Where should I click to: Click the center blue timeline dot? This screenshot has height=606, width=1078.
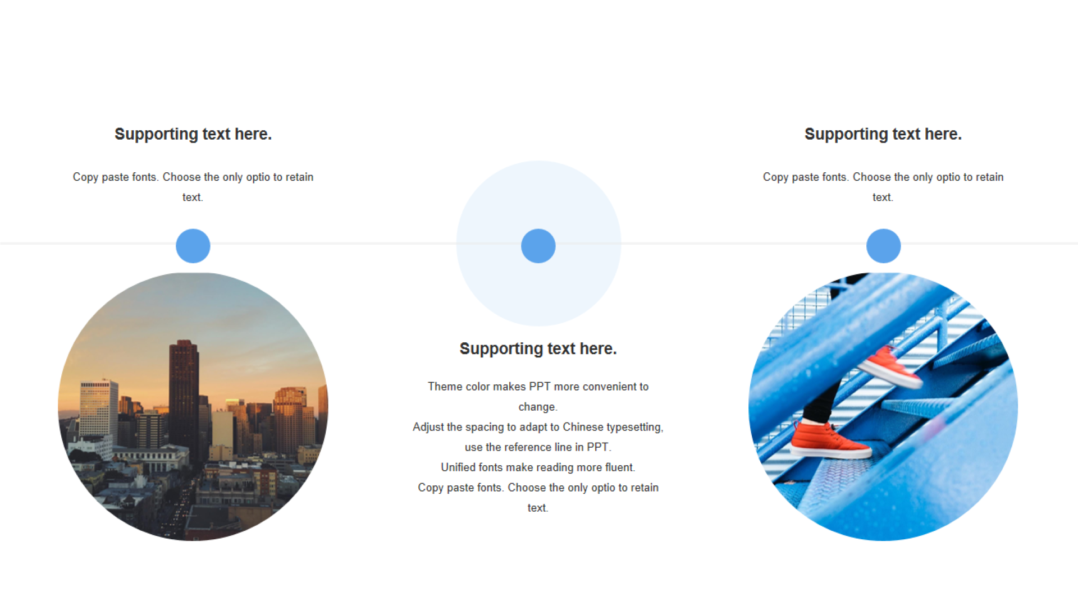point(538,246)
